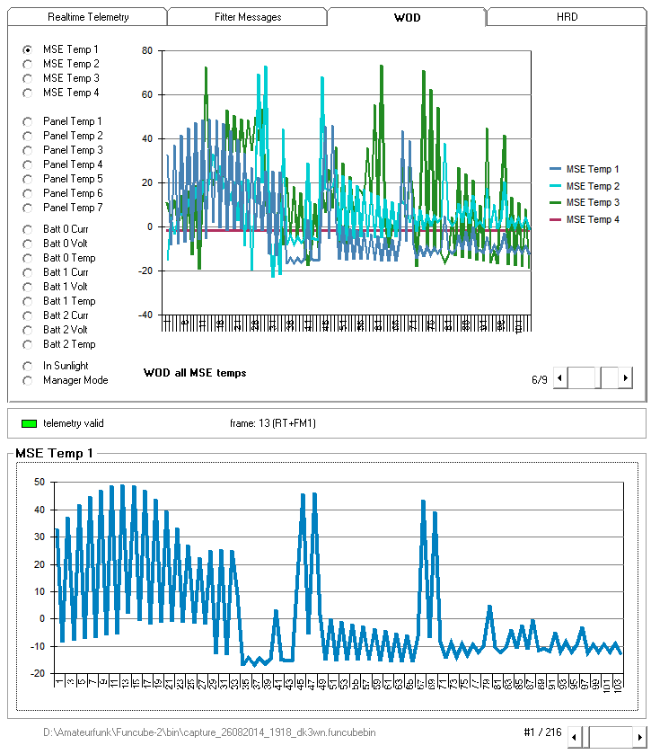Click the capture file path text
This screenshot has width=651, height=754.
pyautogui.click(x=209, y=732)
